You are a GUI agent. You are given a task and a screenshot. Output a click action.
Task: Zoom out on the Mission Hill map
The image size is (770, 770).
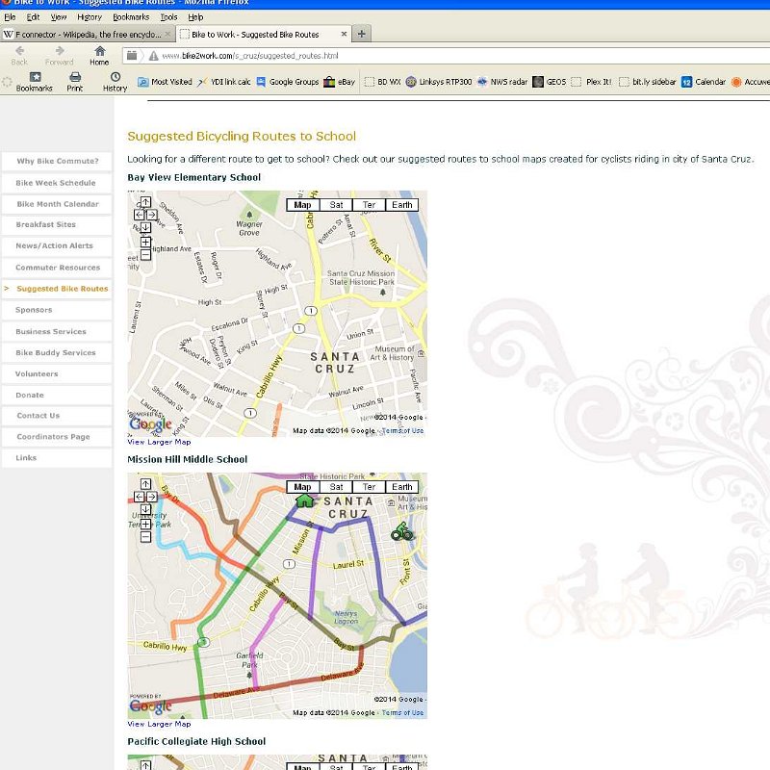(x=145, y=536)
